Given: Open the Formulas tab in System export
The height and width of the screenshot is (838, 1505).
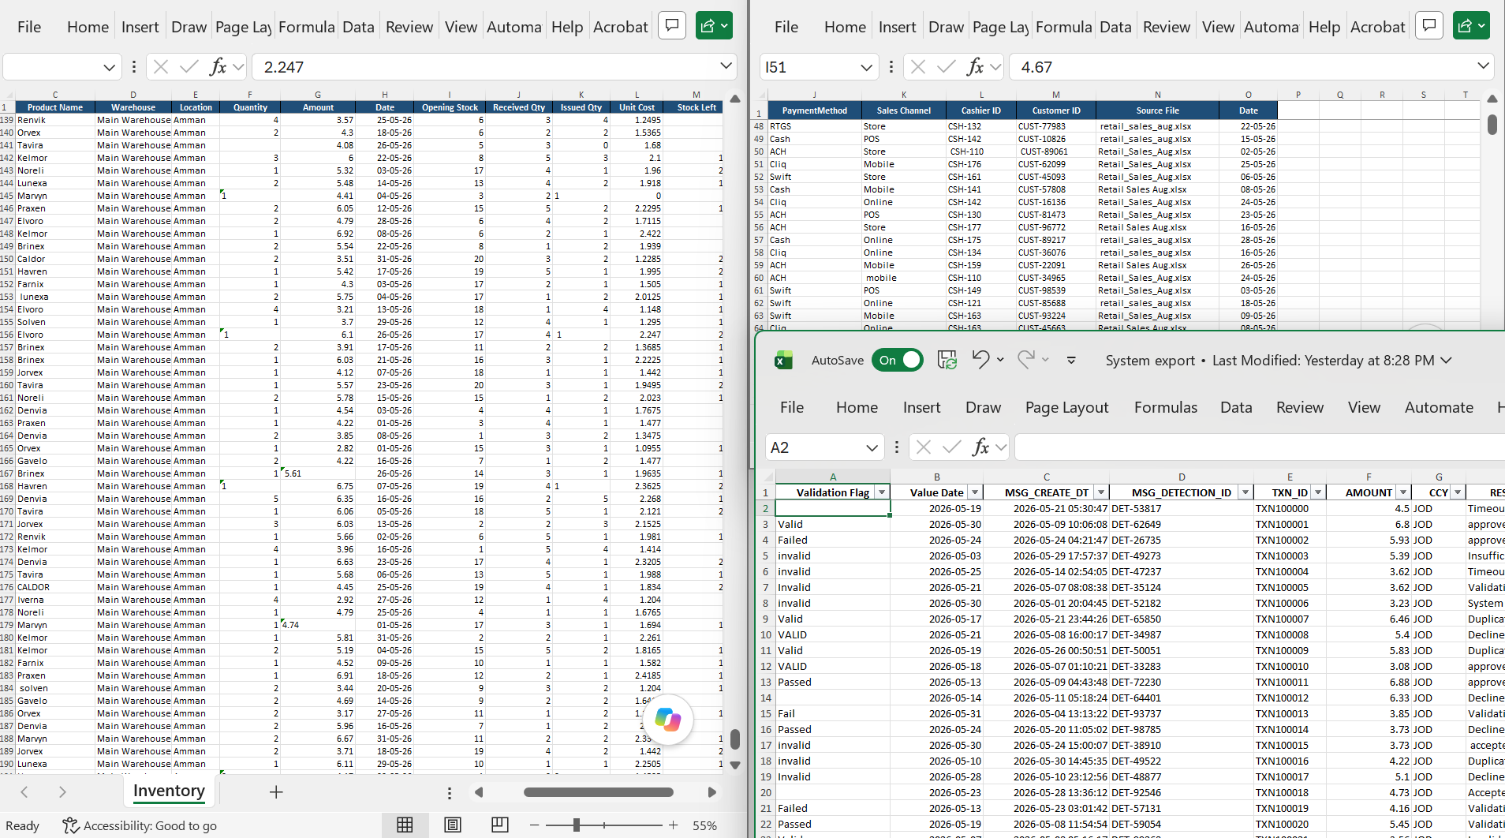Looking at the screenshot, I should coord(1165,407).
